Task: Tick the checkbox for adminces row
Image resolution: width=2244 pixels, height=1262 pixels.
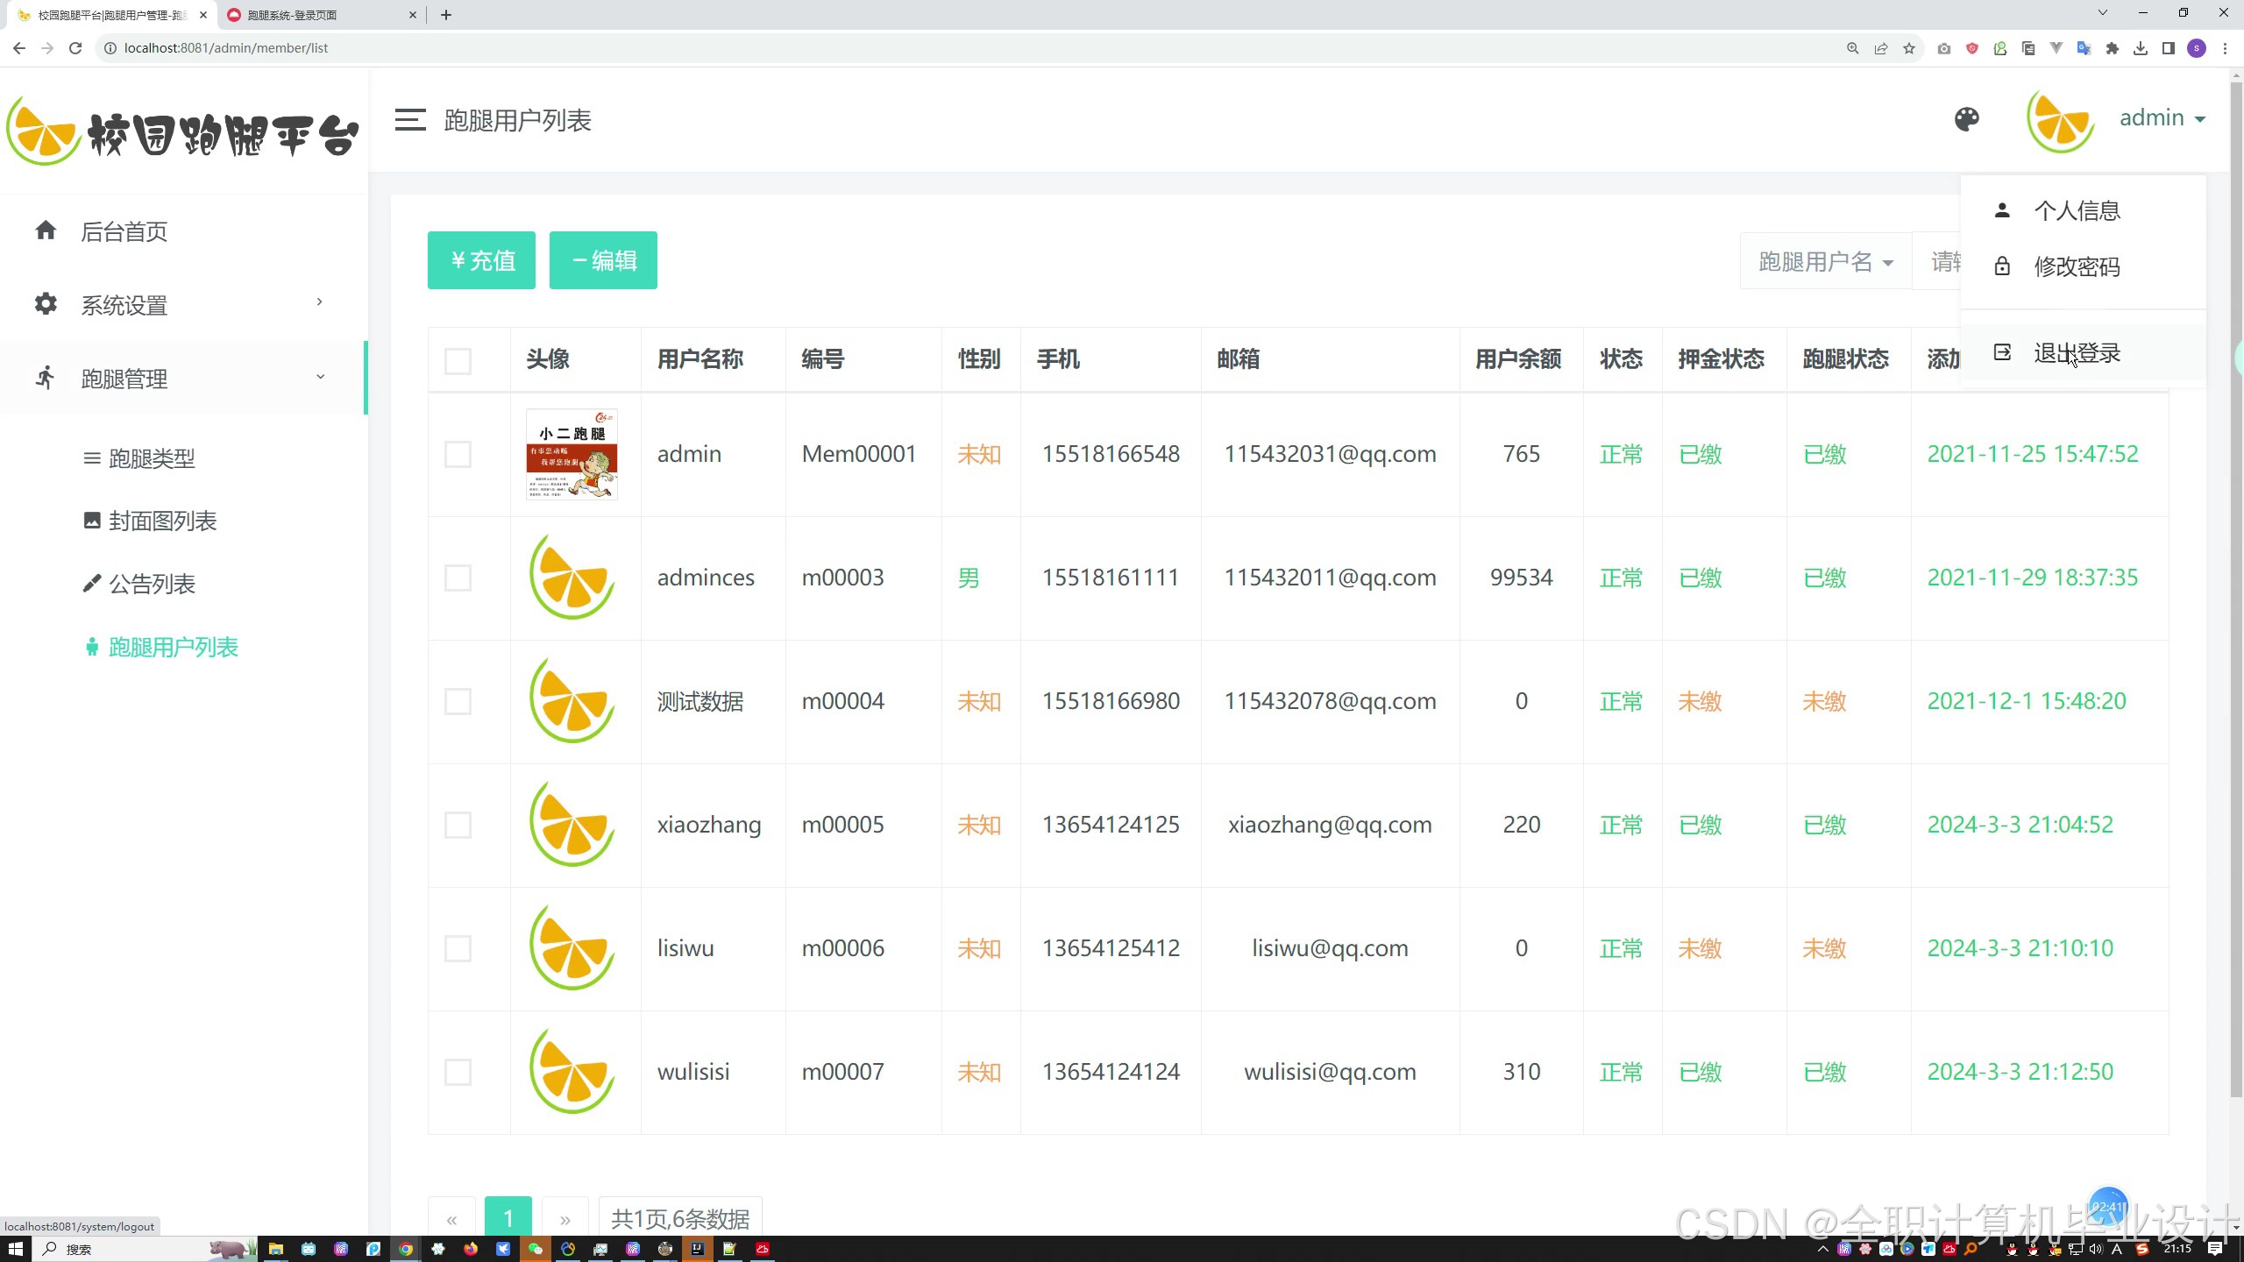Action: coord(458,578)
